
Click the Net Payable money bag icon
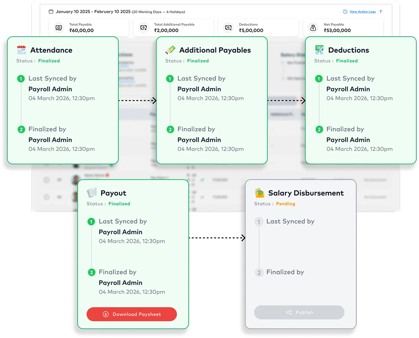click(x=313, y=28)
